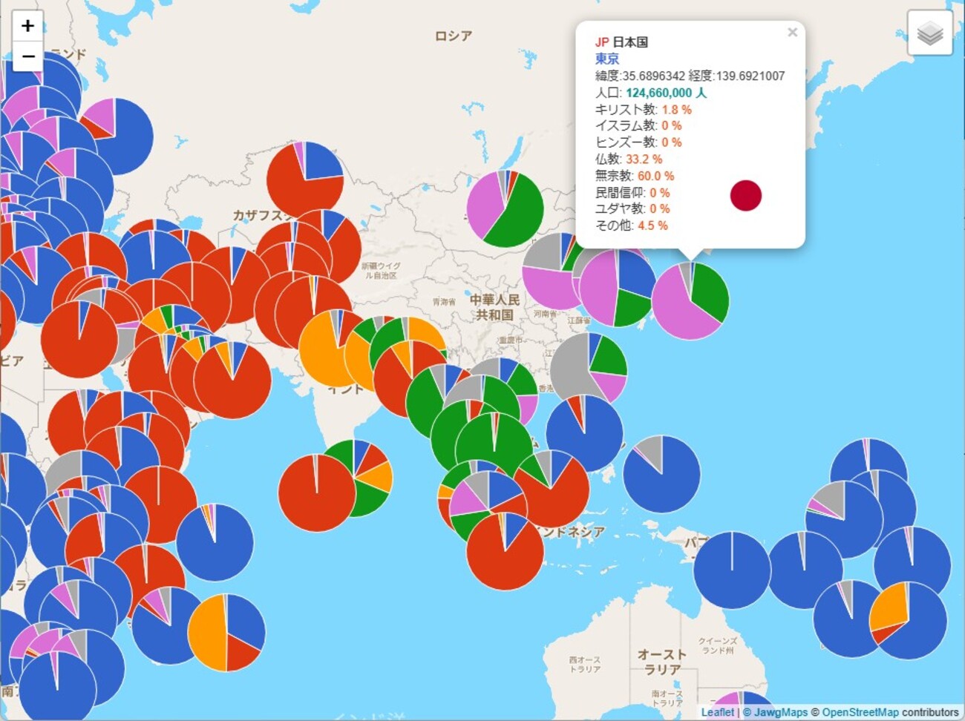
Task: Click the JP 日本国 popup heading
Action: 622,42
